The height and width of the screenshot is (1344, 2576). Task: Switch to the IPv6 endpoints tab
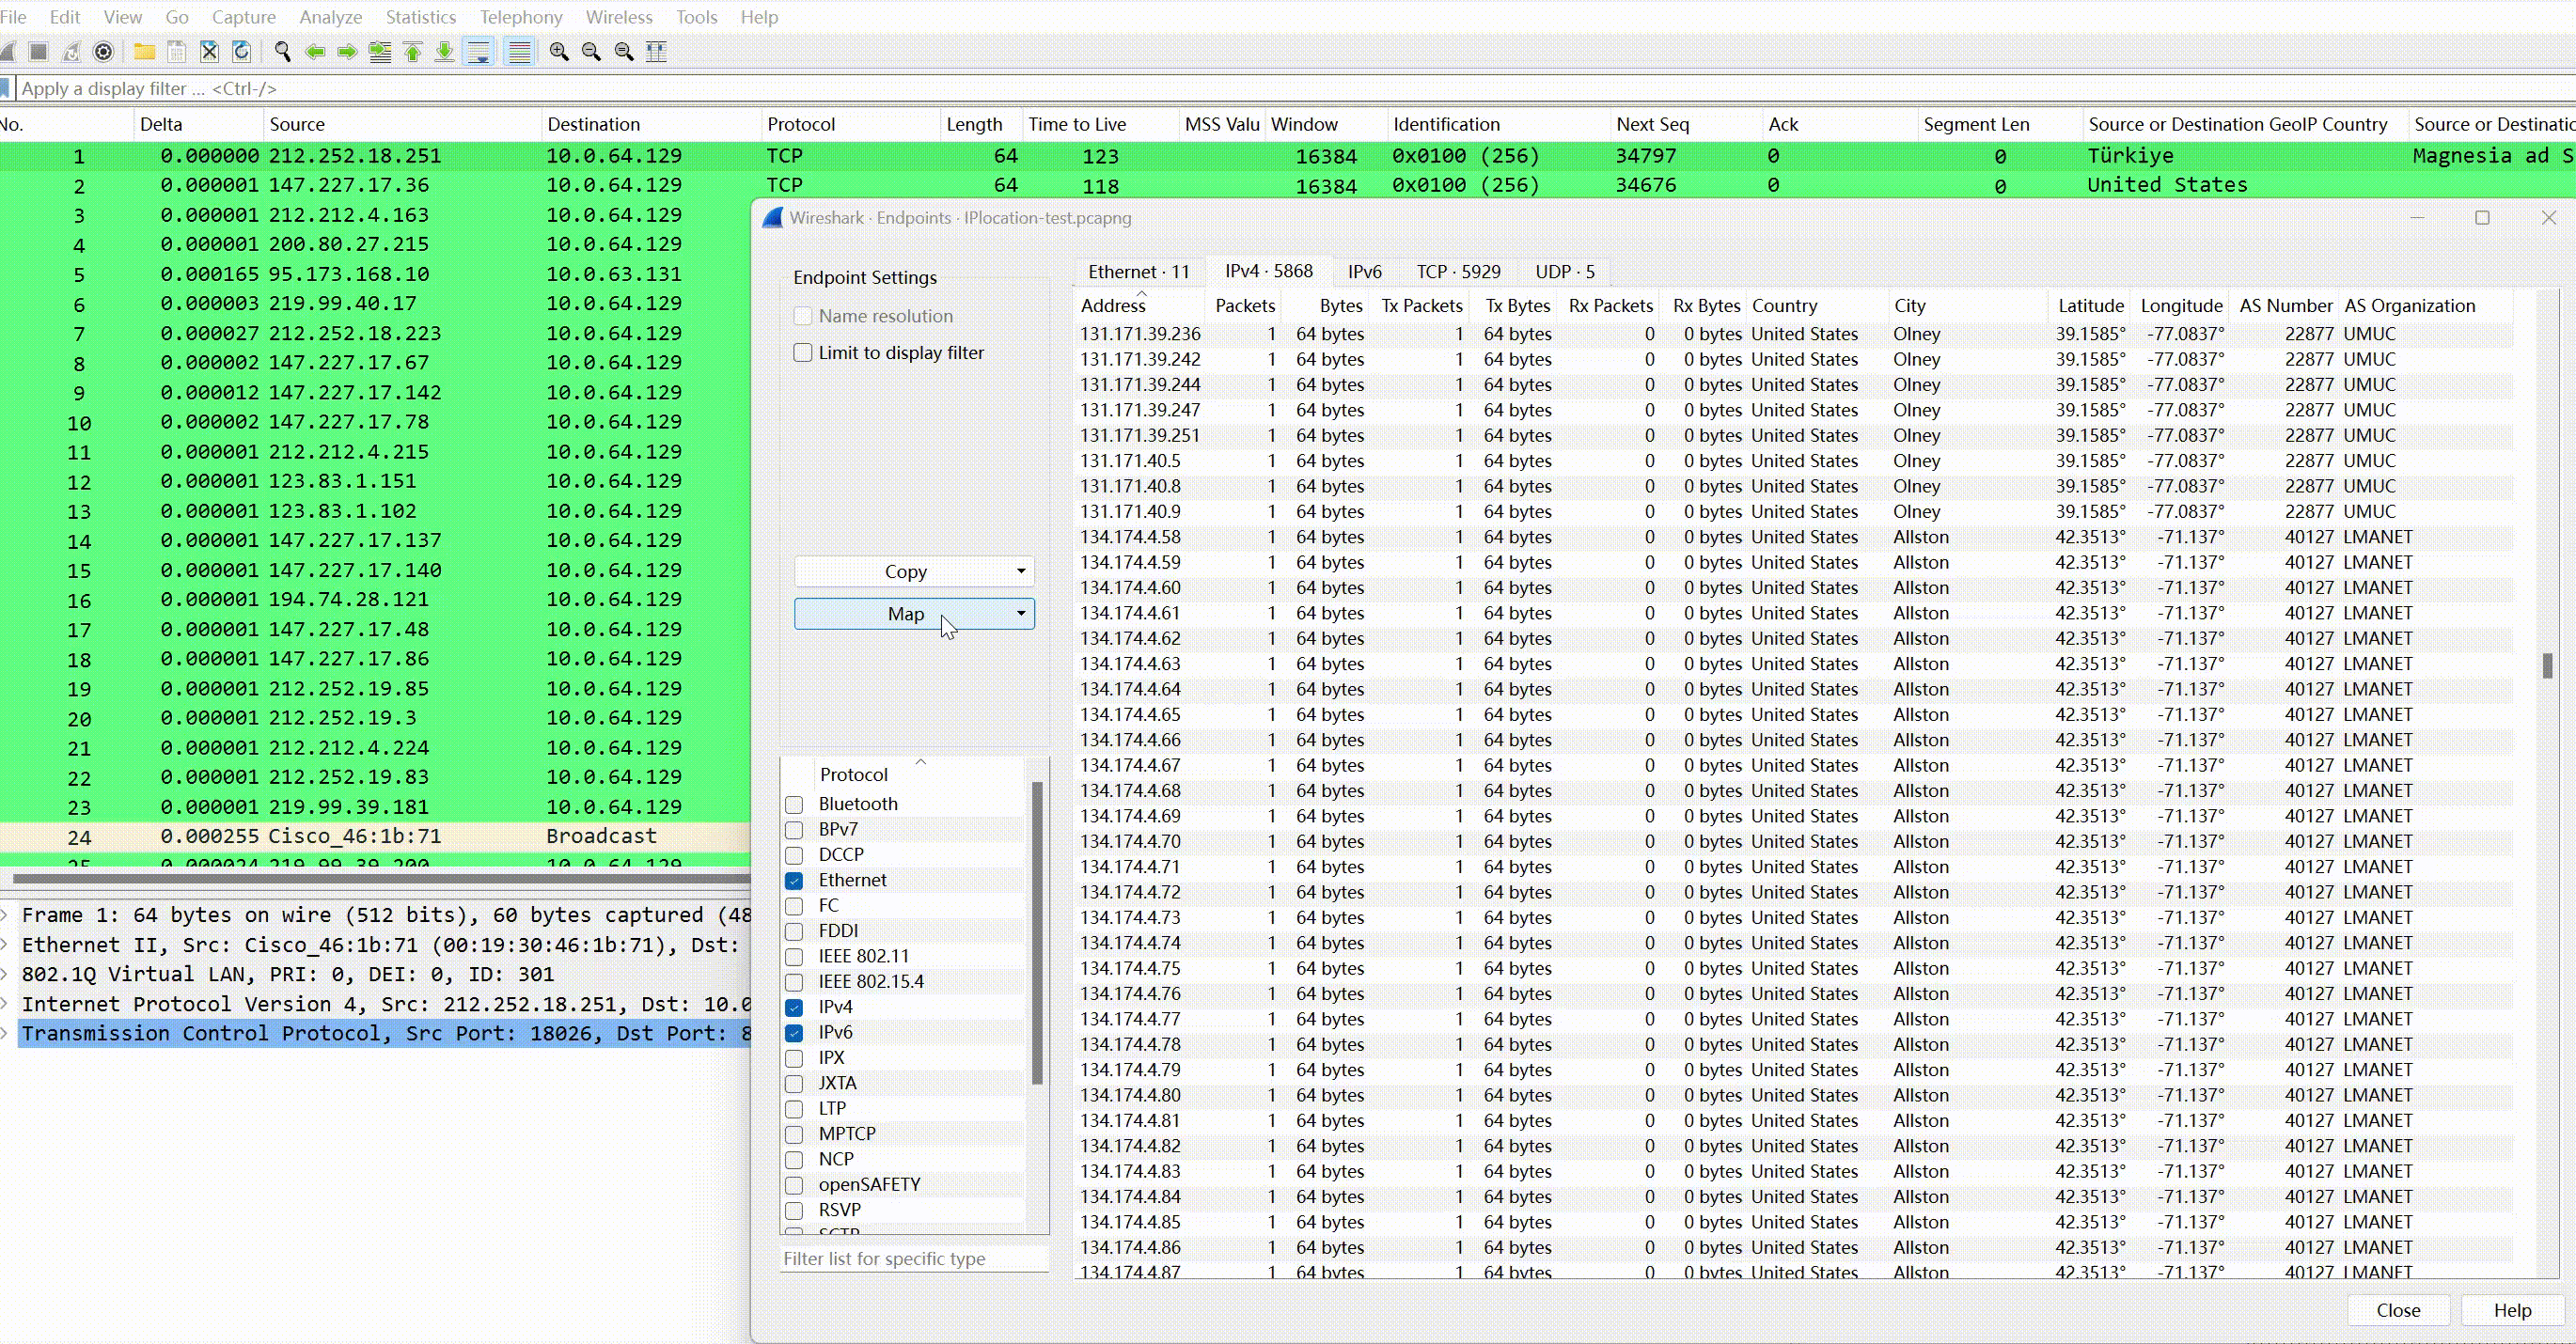click(x=1364, y=272)
